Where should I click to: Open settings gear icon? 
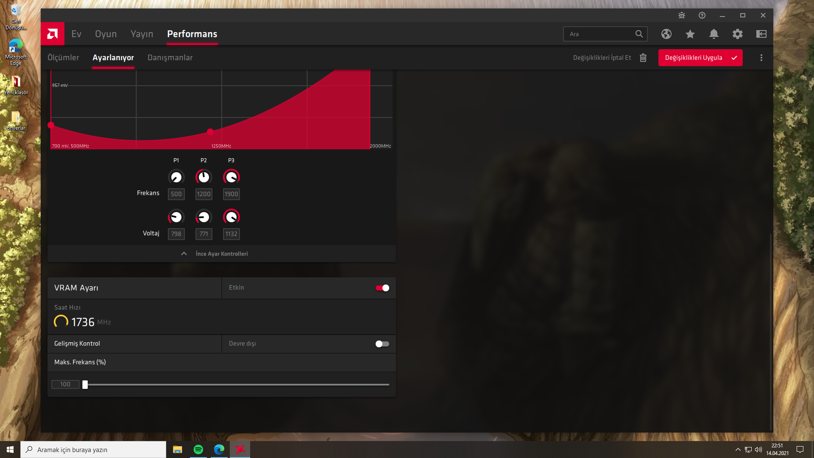(738, 34)
